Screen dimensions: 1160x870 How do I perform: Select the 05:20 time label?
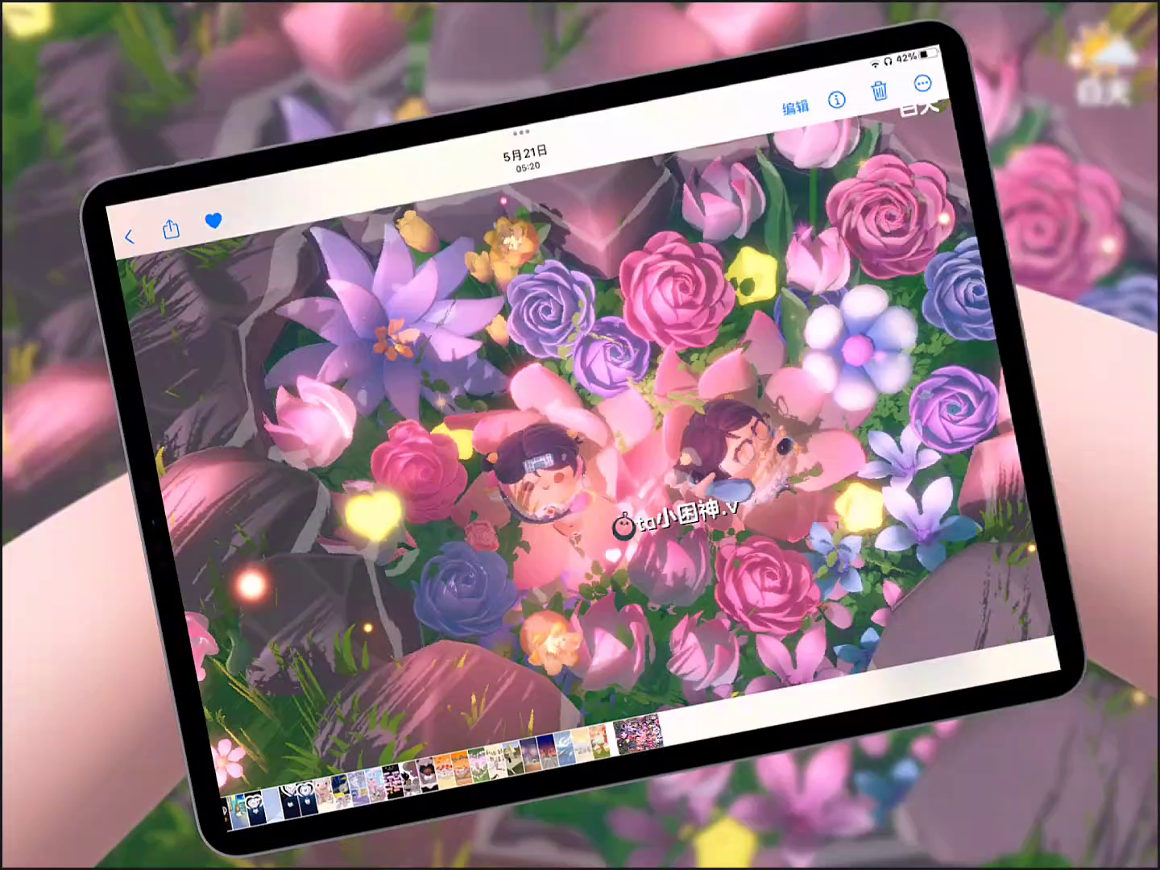[x=528, y=168]
